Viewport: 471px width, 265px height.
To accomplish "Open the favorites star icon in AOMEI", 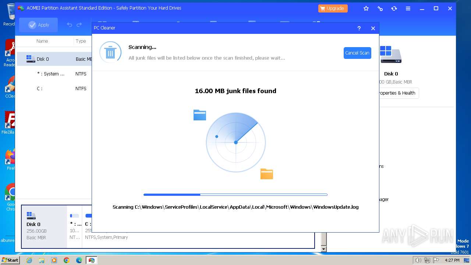I will [366, 8].
